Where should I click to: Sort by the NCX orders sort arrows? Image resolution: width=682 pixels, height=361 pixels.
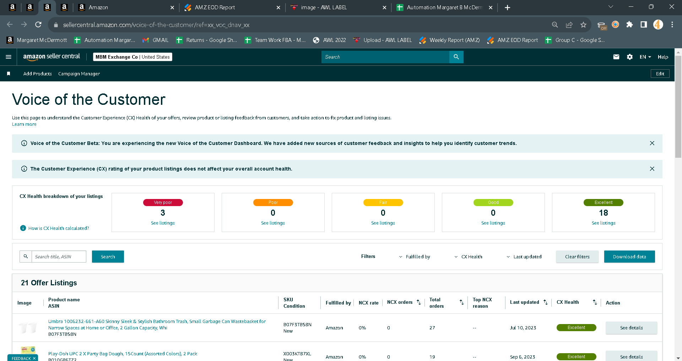419,302
